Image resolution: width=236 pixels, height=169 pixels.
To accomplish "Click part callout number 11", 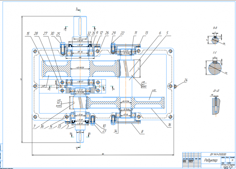I will (136, 33).
